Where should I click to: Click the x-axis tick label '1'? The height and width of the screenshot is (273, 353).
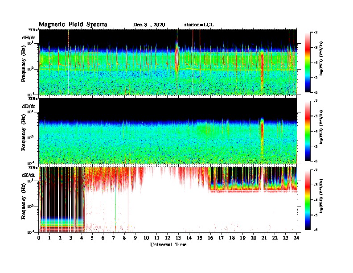pos(49,238)
